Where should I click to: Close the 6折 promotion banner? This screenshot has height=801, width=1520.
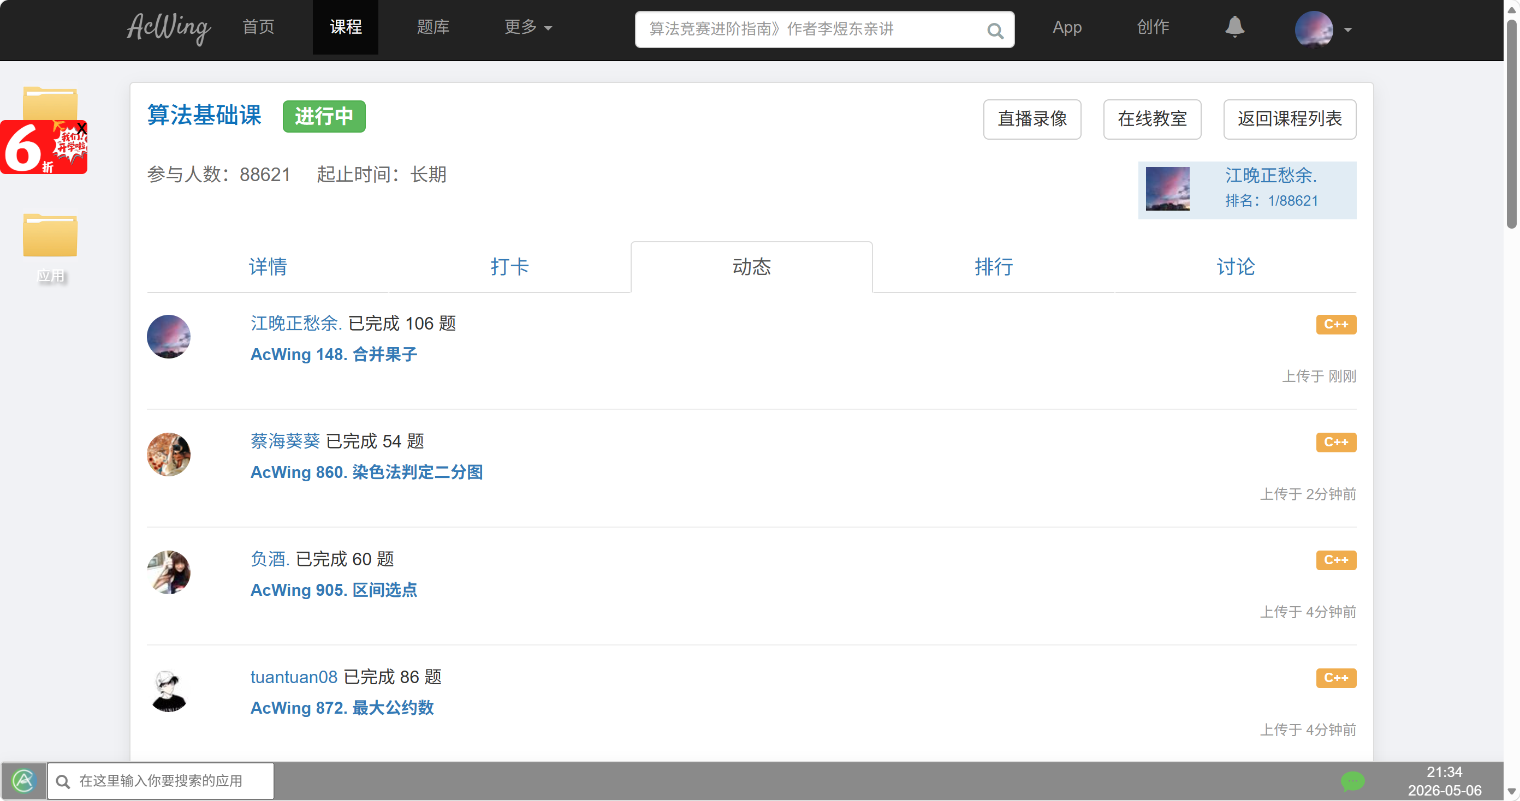[81, 127]
